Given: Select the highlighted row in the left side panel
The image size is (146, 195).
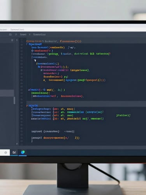Looking at the screenshot, I should 7,93.
